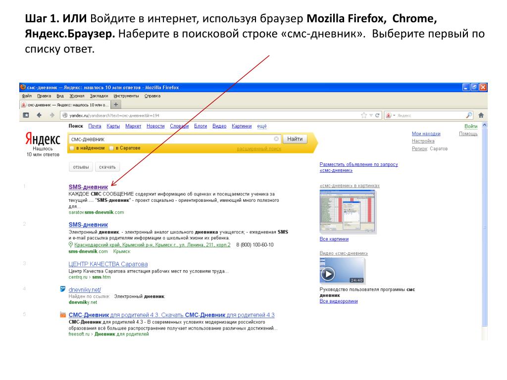Open the Файл menu

pos(27,96)
